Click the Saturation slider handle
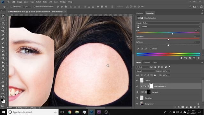This screenshot has width=204, height=115. click(168, 39)
